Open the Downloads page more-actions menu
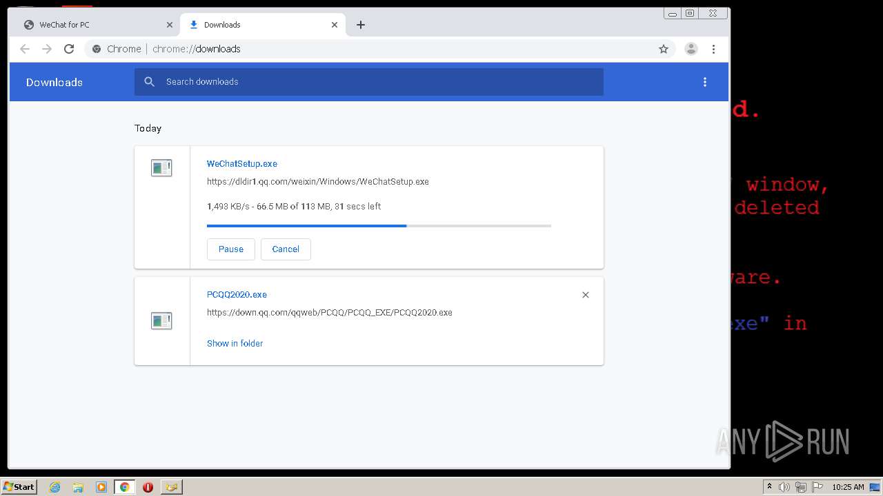 tap(704, 82)
